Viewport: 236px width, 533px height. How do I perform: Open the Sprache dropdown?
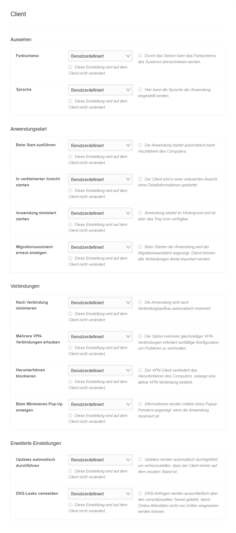pos(100,90)
